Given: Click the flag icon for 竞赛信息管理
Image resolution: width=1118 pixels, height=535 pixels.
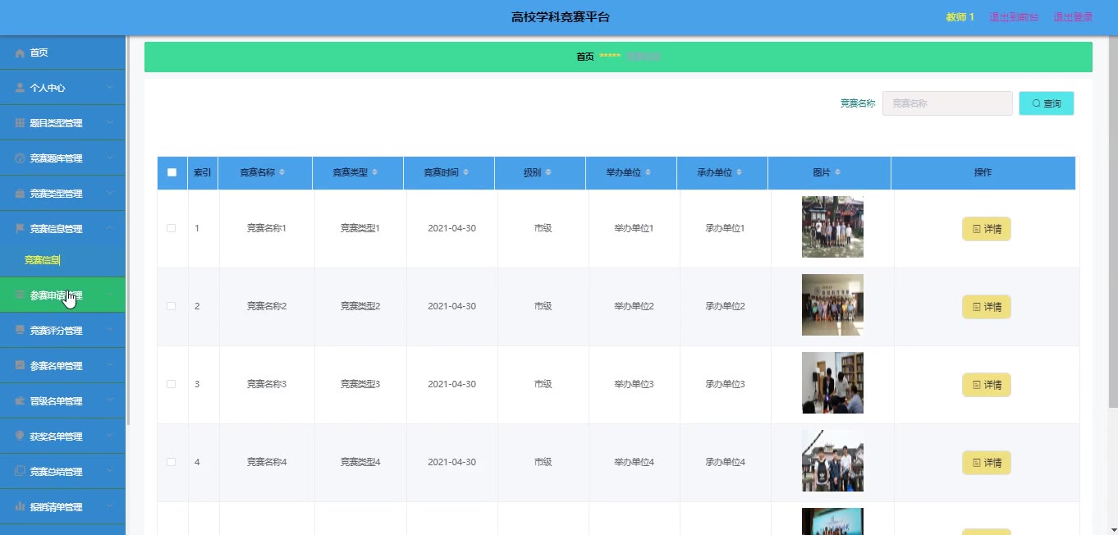Looking at the screenshot, I should tap(20, 229).
